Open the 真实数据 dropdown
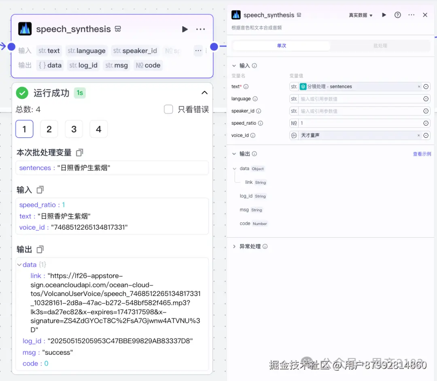437x381 pixels. pyautogui.click(x=361, y=15)
